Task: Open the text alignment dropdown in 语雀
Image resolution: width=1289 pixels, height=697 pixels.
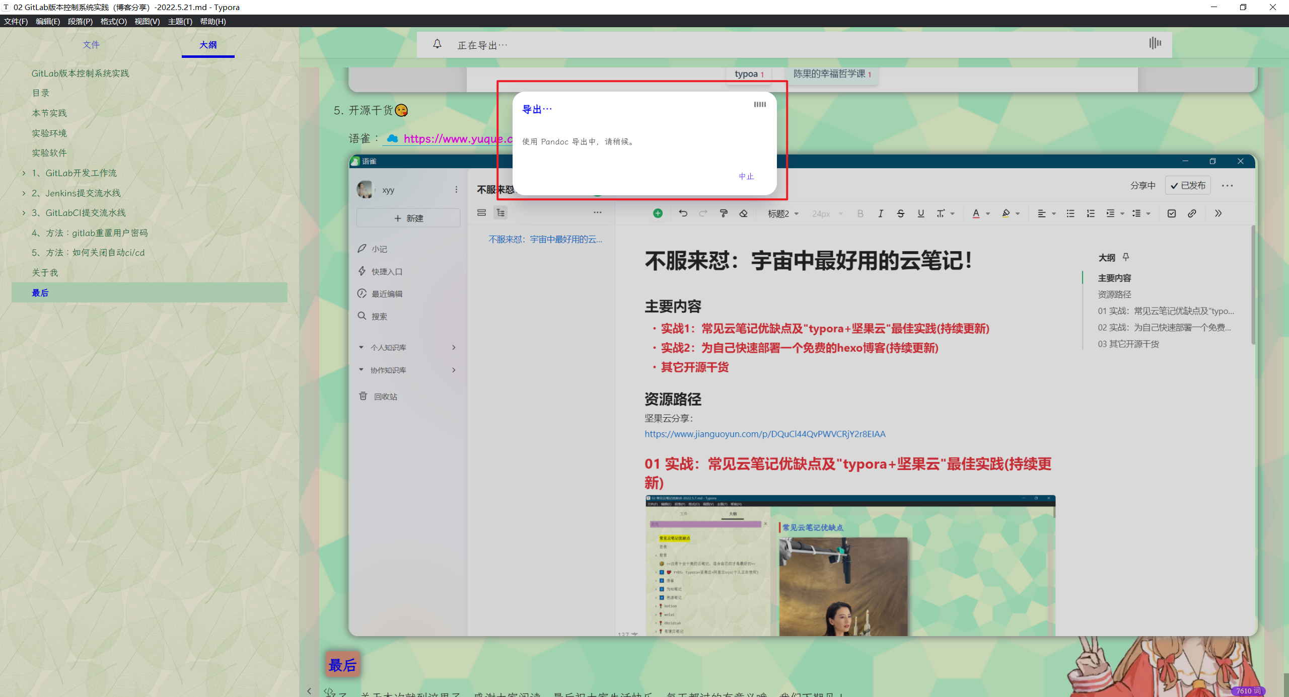Action: click(x=1046, y=213)
